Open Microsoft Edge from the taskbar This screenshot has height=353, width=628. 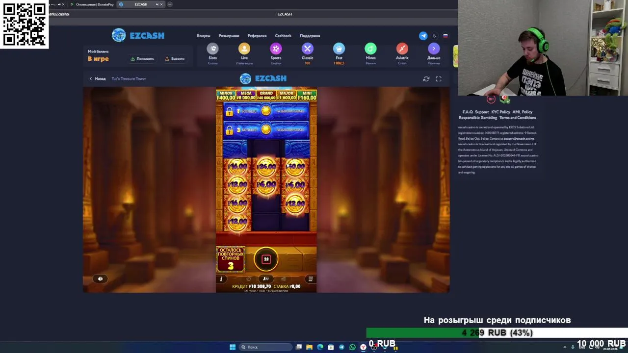click(320, 347)
